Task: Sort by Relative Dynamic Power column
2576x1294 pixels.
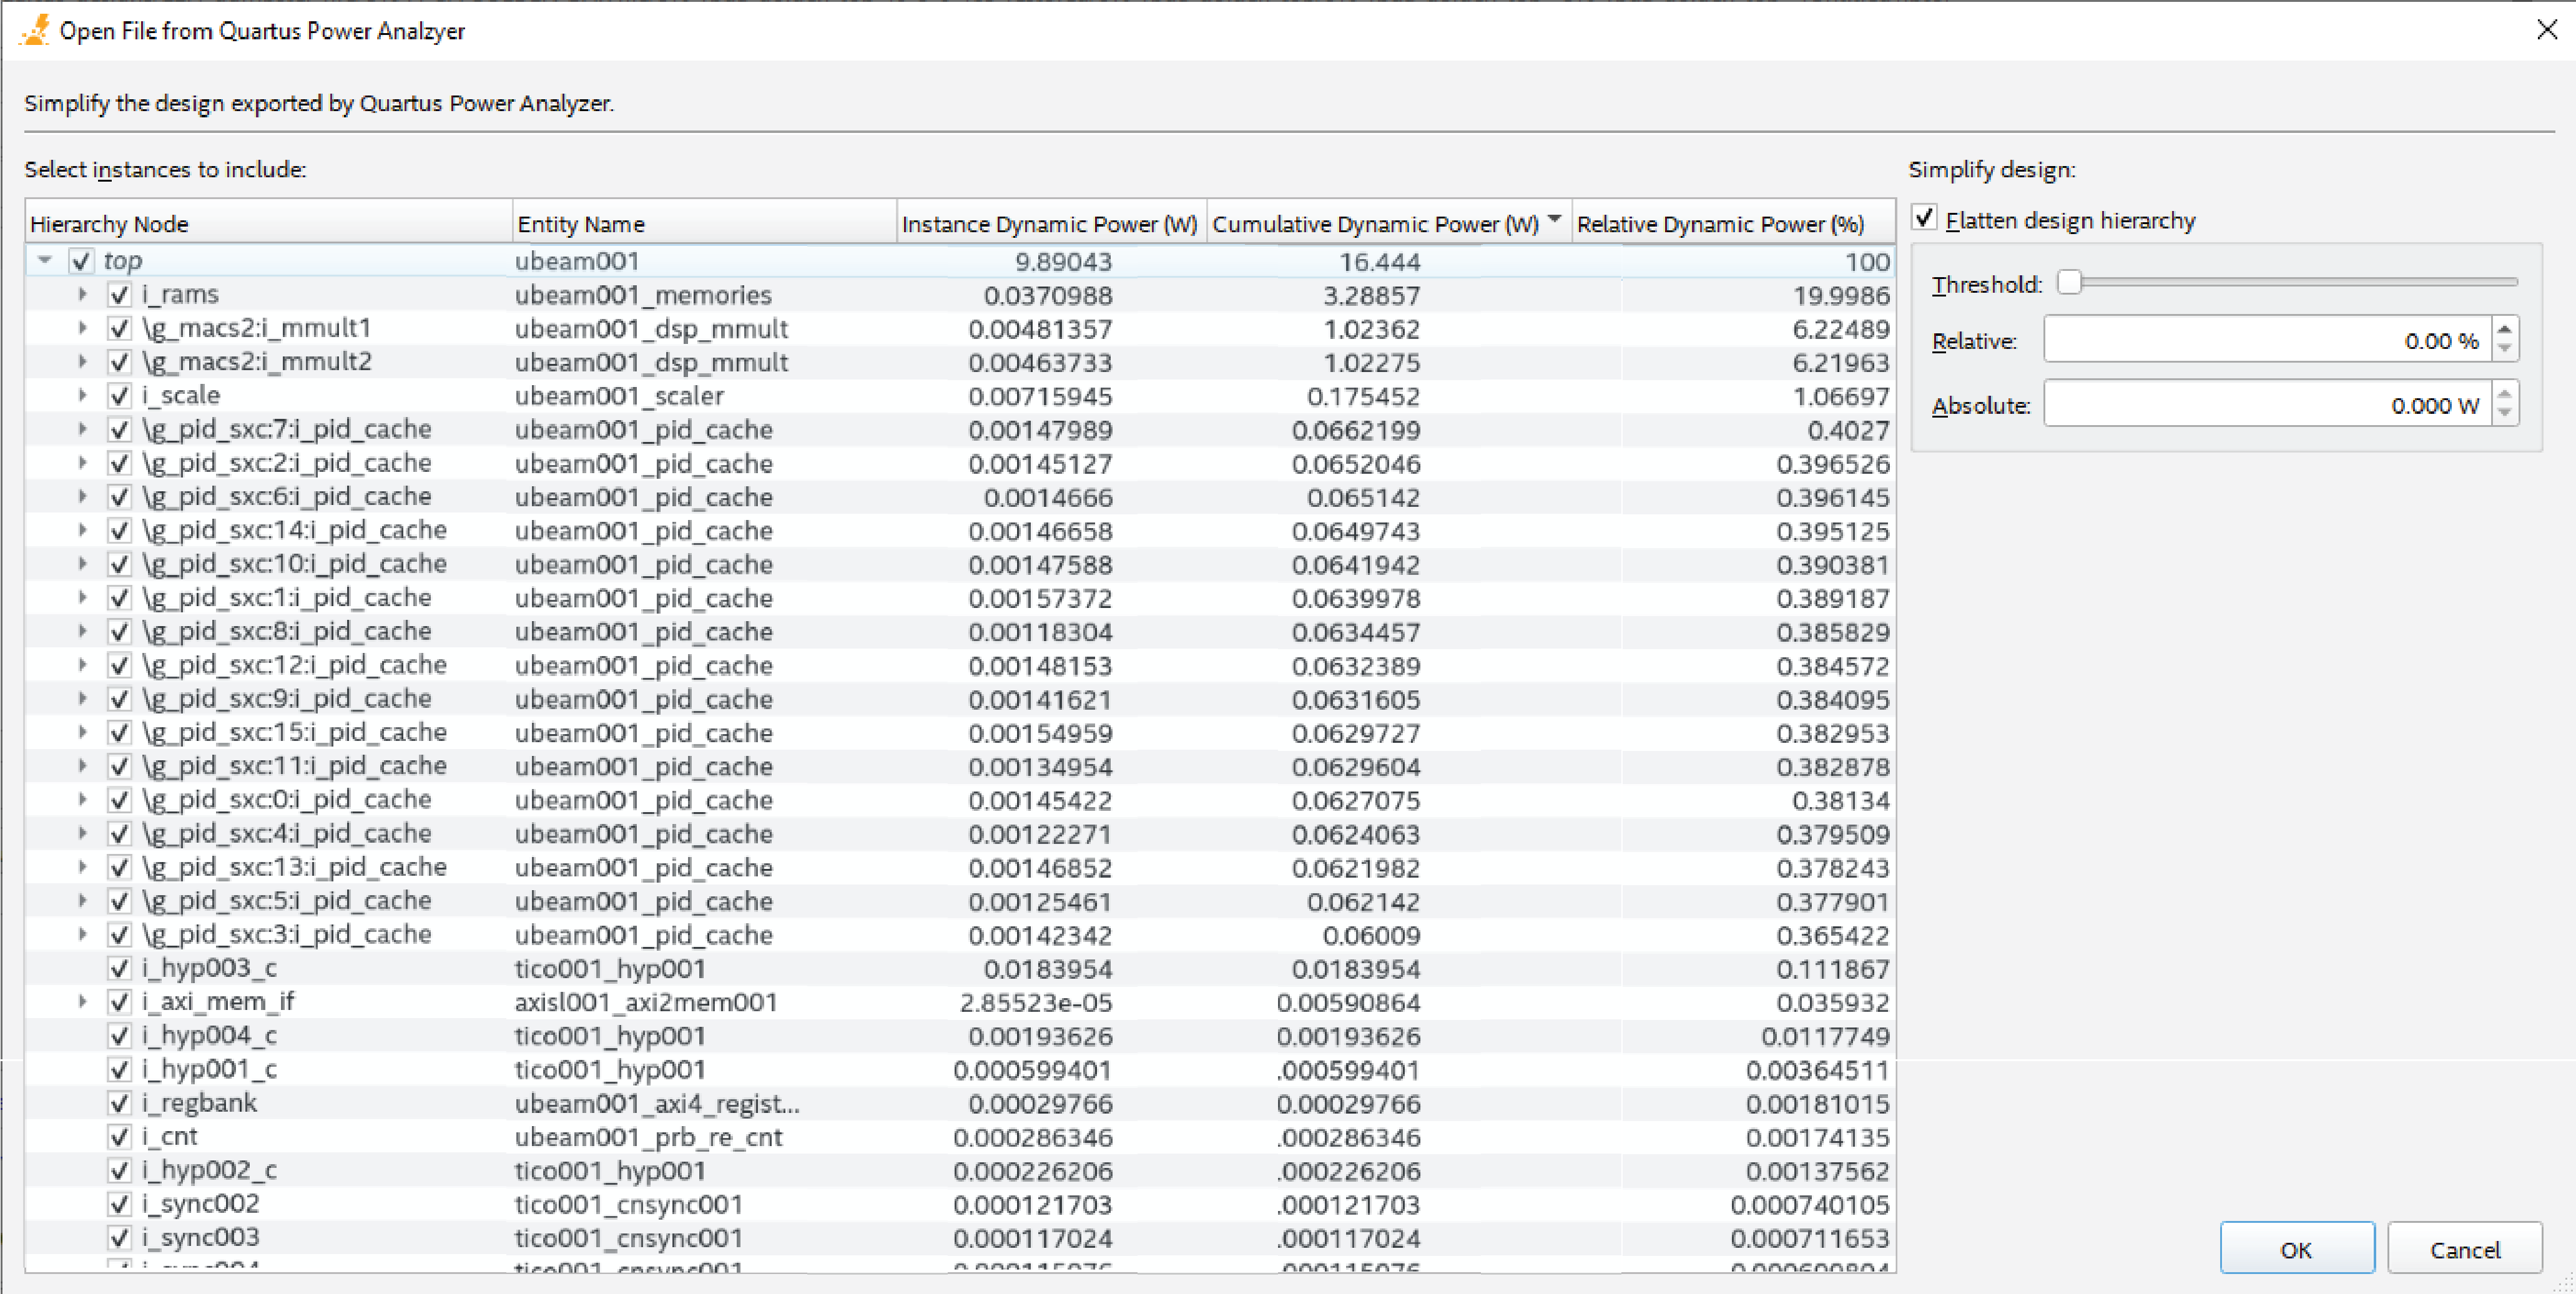Action: (x=1720, y=223)
